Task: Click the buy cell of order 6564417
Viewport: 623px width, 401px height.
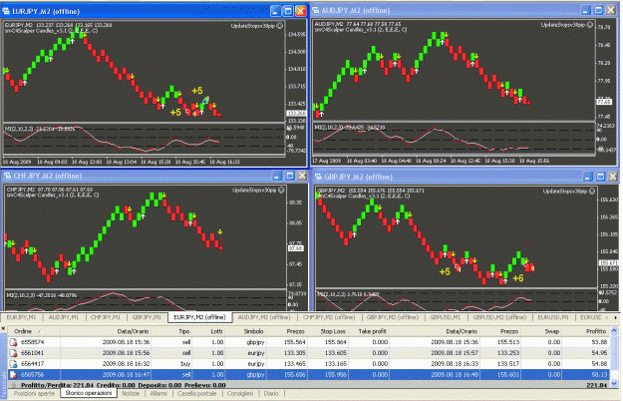Action: click(x=185, y=364)
